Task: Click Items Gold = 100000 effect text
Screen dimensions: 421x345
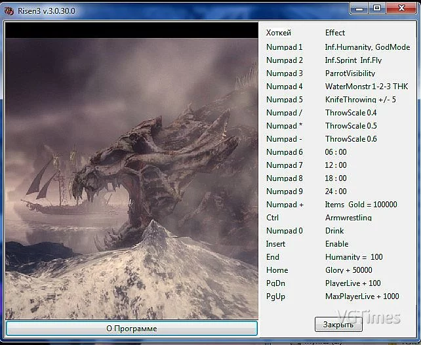Action: (361, 205)
